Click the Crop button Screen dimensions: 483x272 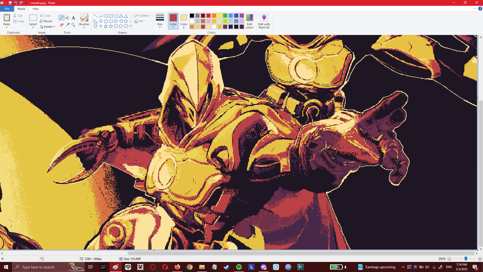coord(45,16)
